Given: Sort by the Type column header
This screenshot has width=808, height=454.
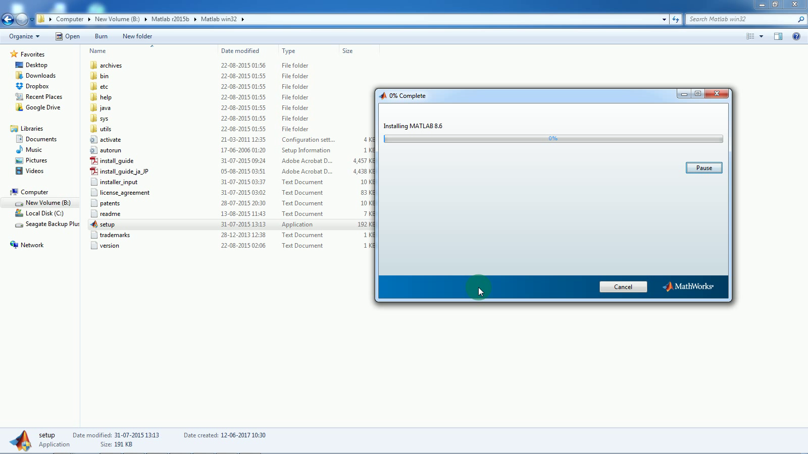Looking at the screenshot, I should point(309,51).
